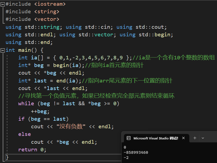Click the output line showing -858993460
This screenshot has height=163, width=217.
pyautogui.click(x=136, y=152)
